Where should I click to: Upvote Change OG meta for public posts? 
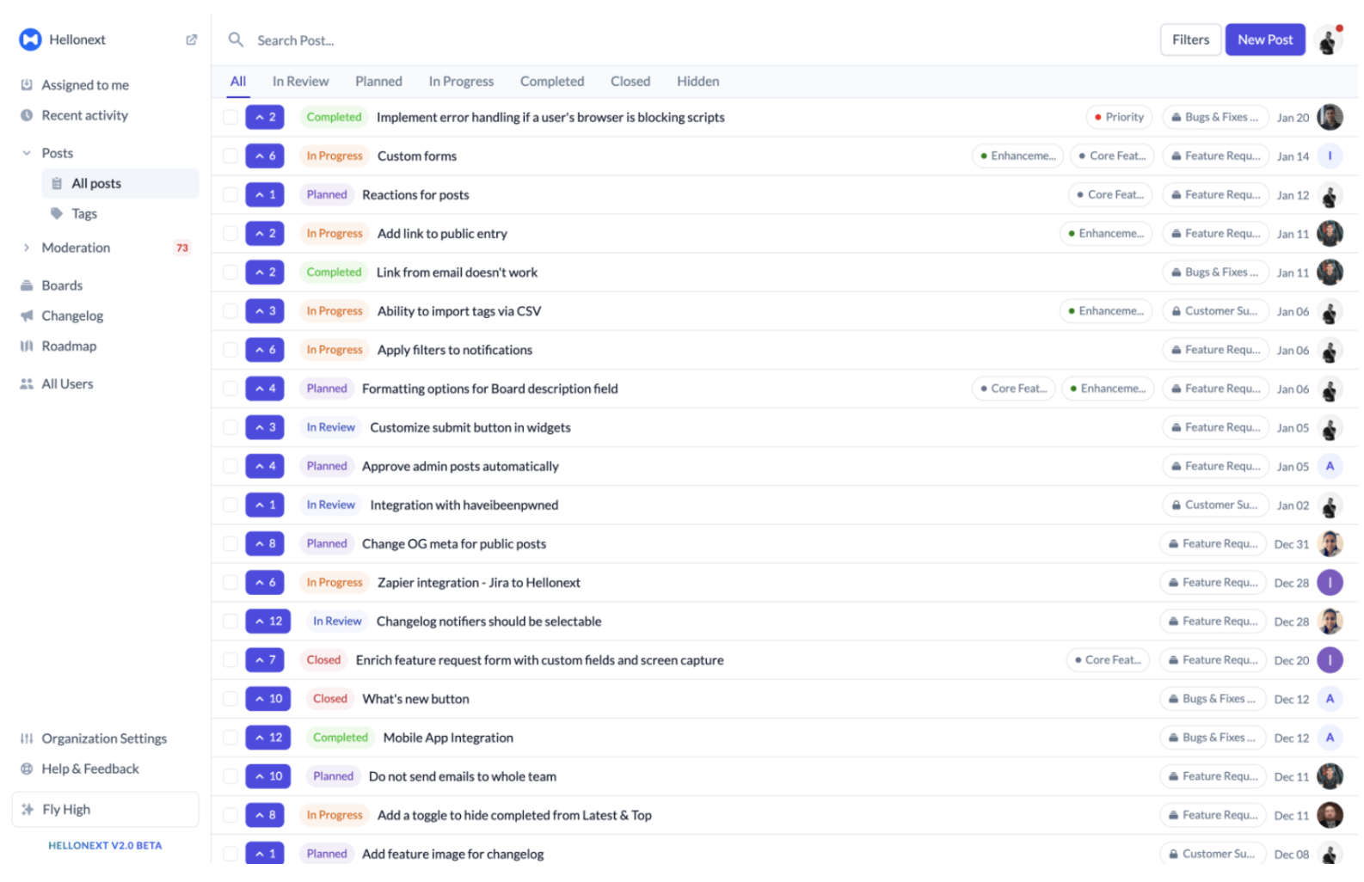coord(265,543)
